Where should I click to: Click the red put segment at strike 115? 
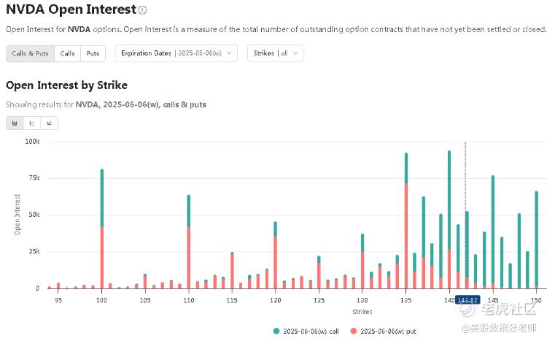[233, 272]
